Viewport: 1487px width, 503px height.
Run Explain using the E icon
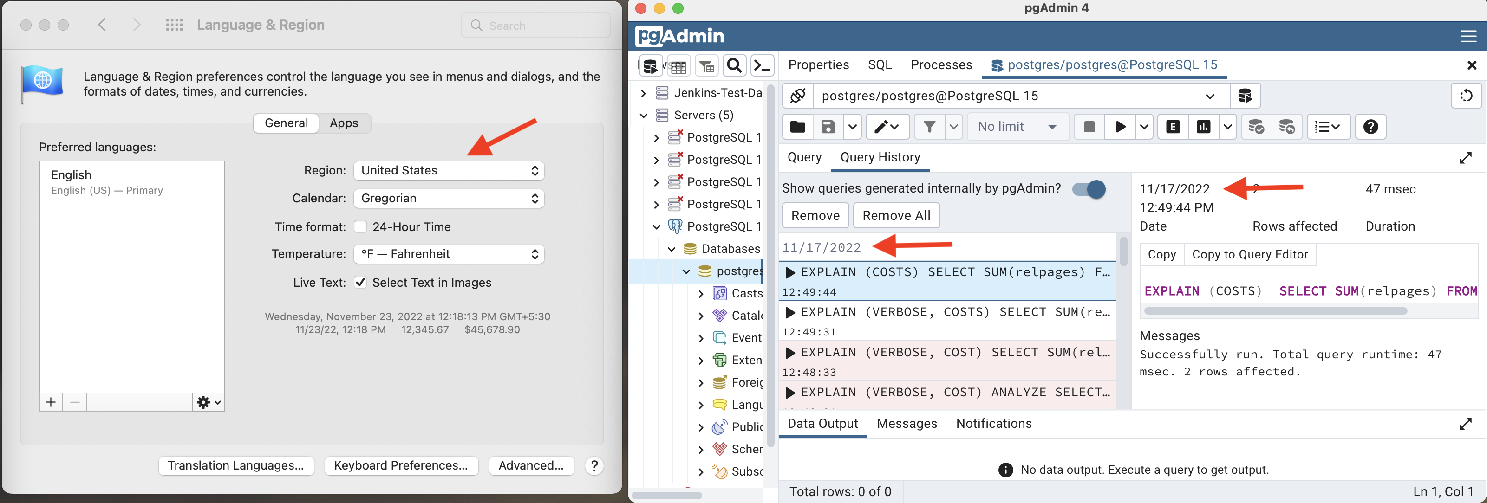coord(1173,127)
